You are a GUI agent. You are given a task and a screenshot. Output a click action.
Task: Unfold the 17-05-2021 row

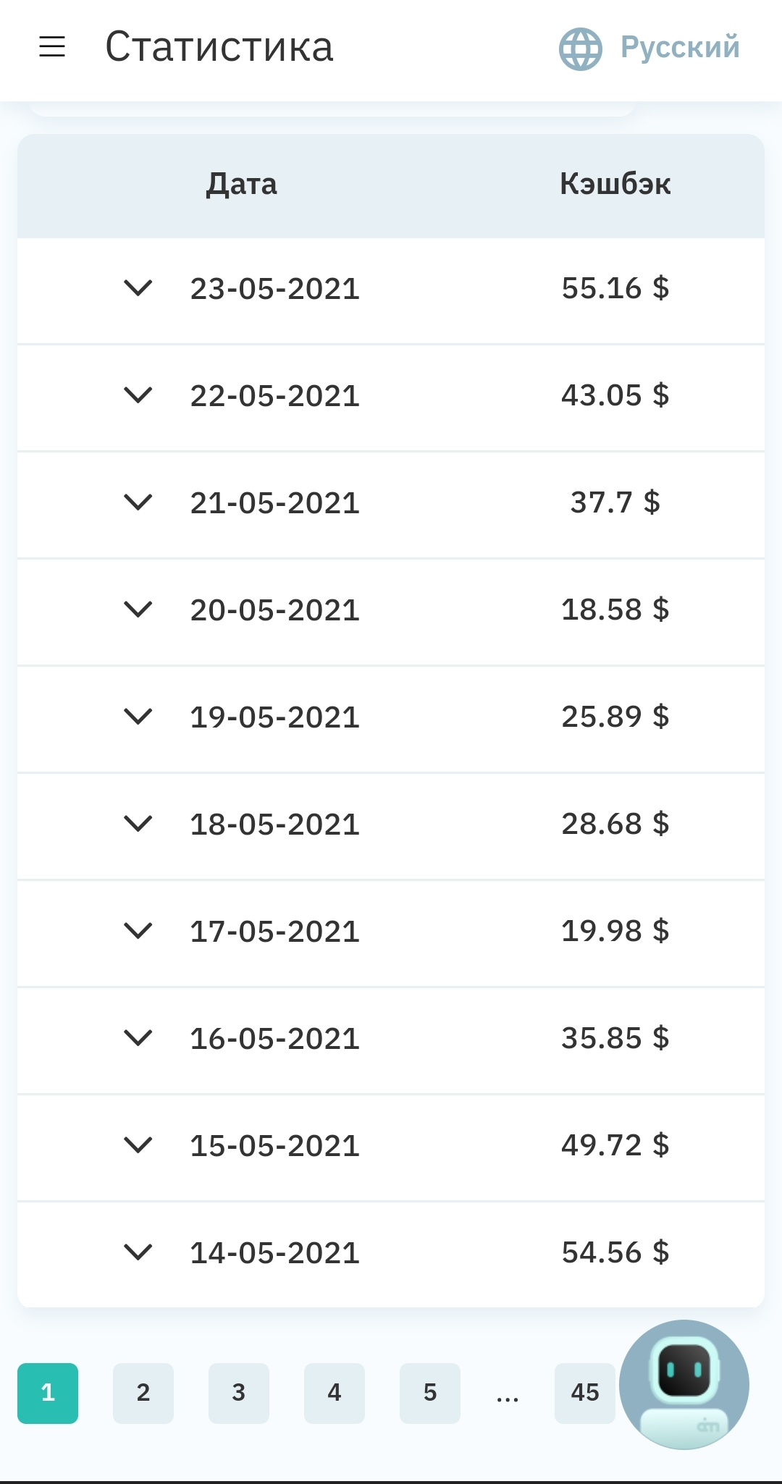click(x=138, y=931)
